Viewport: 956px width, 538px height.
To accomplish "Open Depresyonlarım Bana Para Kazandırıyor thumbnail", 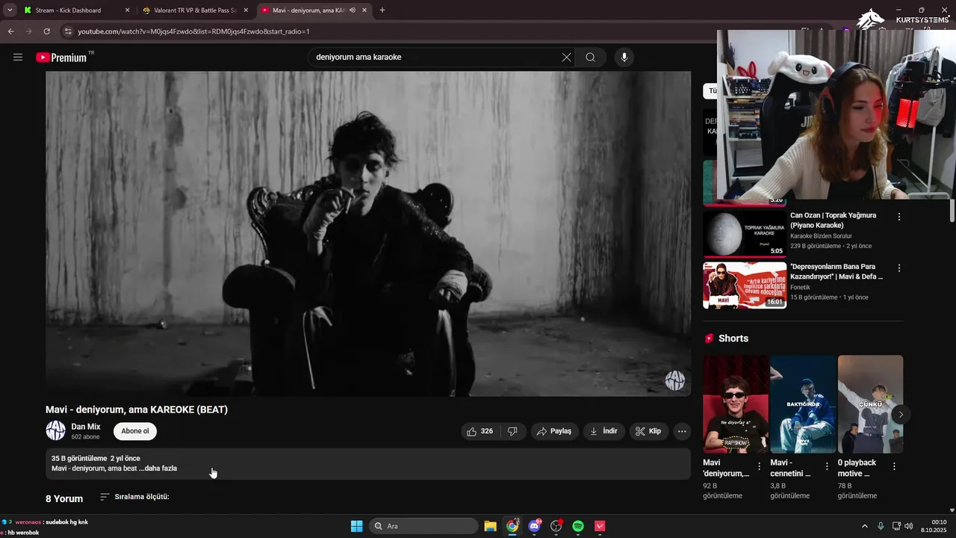I will click(744, 285).
